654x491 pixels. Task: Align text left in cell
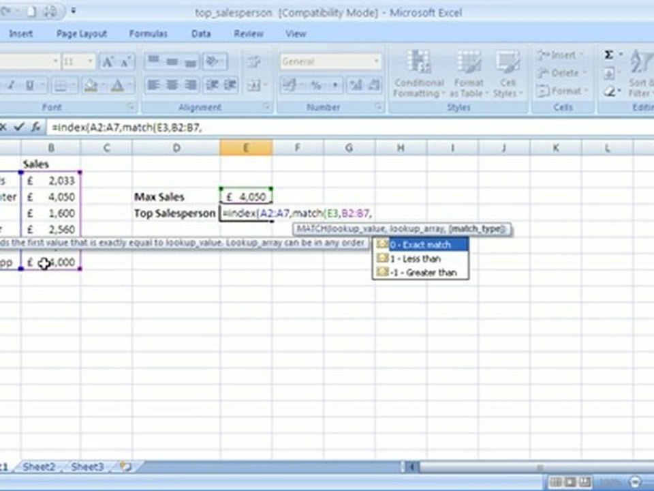click(x=153, y=85)
